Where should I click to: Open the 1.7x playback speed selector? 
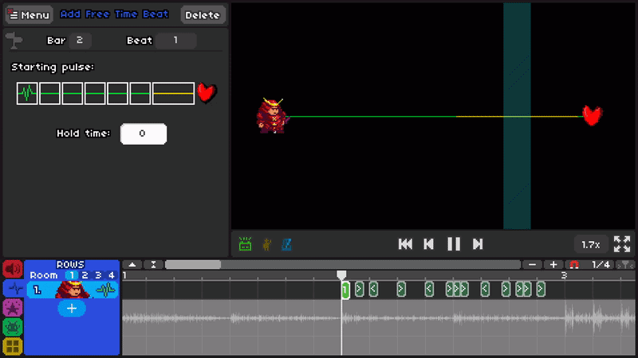[591, 244]
